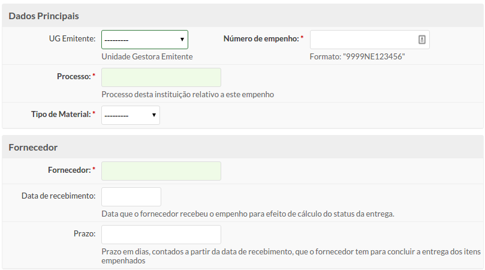
Task: Click the UG Emitente label
Action: point(72,39)
